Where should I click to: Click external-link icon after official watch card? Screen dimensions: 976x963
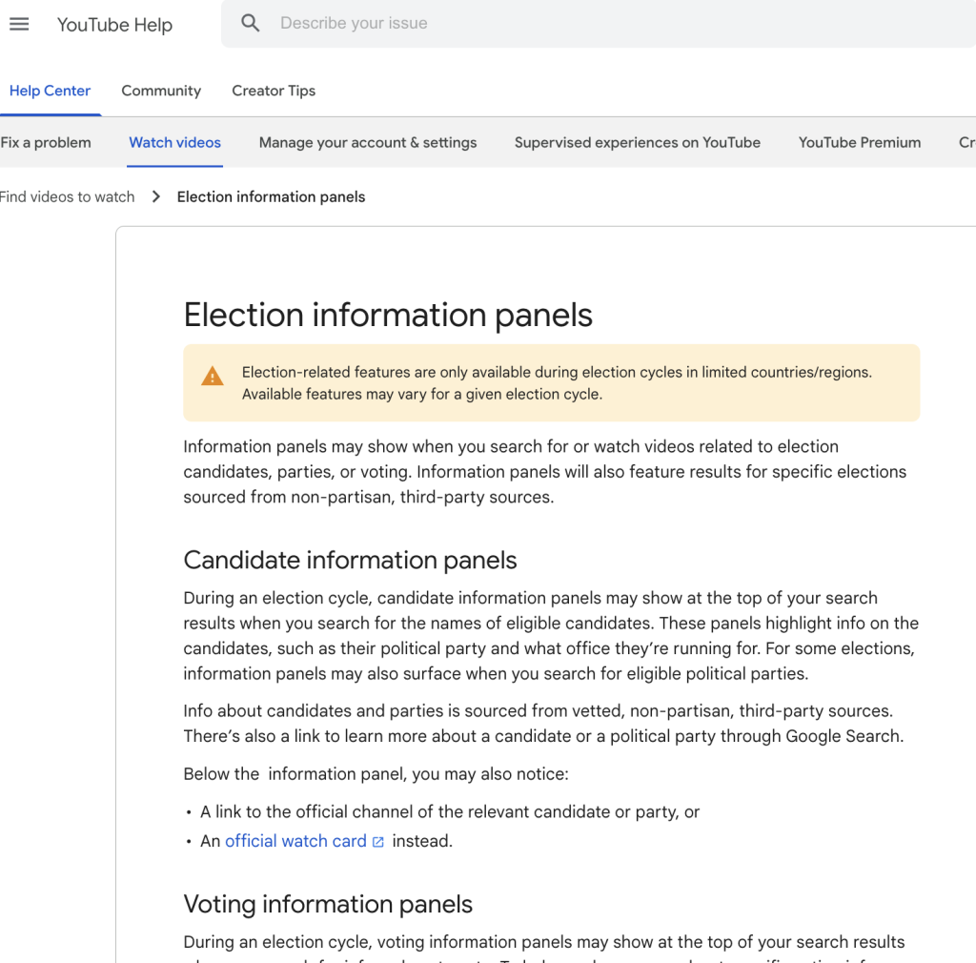(x=378, y=842)
